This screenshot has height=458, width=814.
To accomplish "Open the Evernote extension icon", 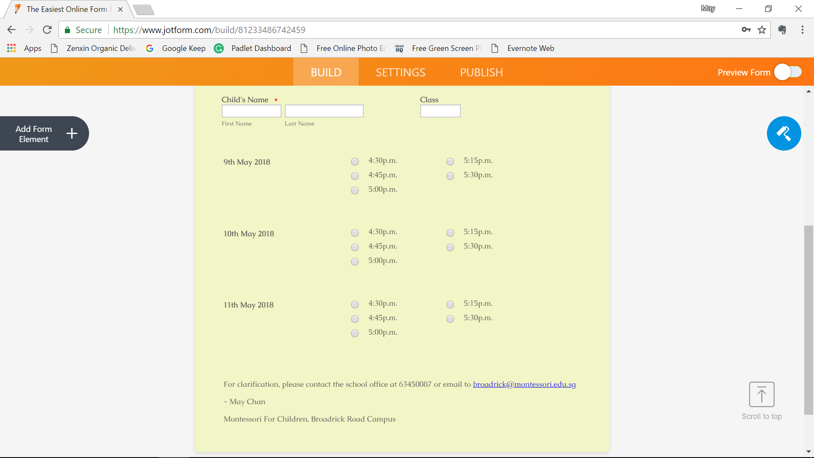I will 782,30.
